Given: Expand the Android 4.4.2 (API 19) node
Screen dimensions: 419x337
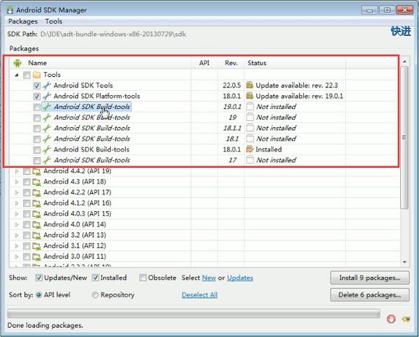Looking at the screenshot, I should point(17,171).
